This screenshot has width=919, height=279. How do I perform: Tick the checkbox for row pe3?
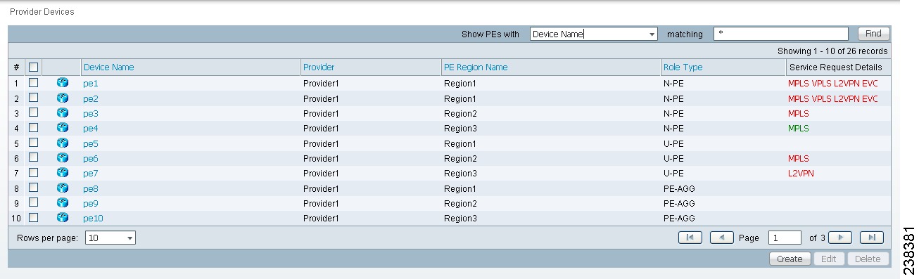[33, 112]
